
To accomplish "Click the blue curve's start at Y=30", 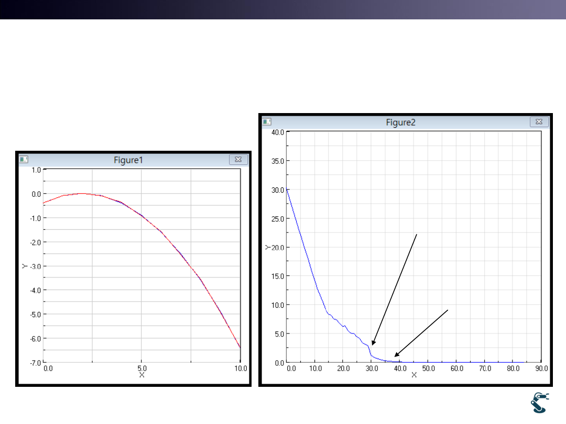I will pyautogui.click(x=287, y=189).
